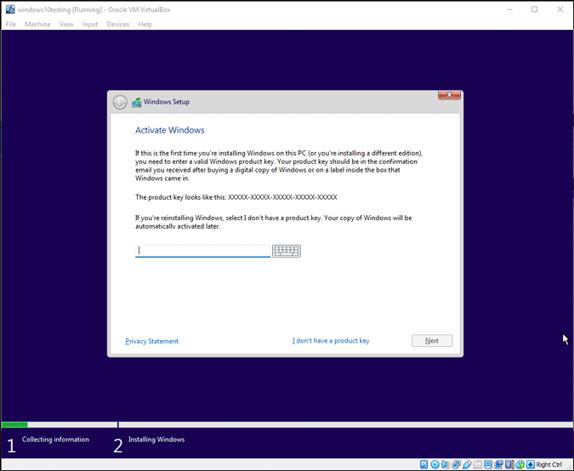Click the on-screen keyboard icon beside key field
Screen dimensions: 574x471
click(287, 251)
